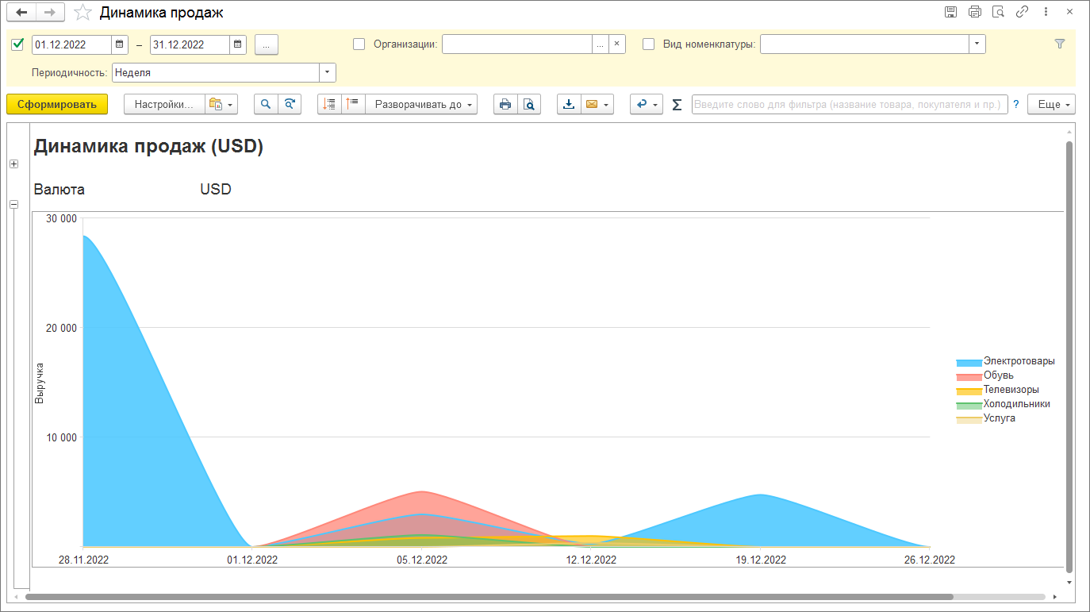This screenshot has width=1090, height=612.
Task: Enable the Организации filter checkbox
Action: point(359,44)
